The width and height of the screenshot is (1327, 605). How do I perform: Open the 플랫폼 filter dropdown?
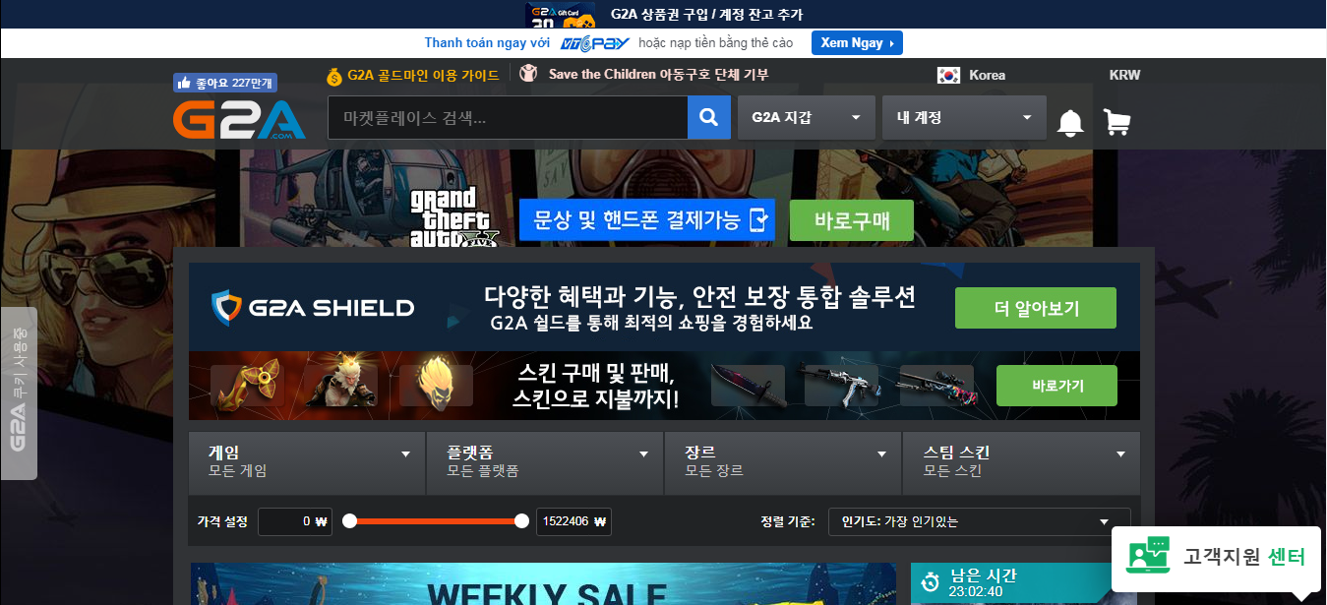[544, 462]
